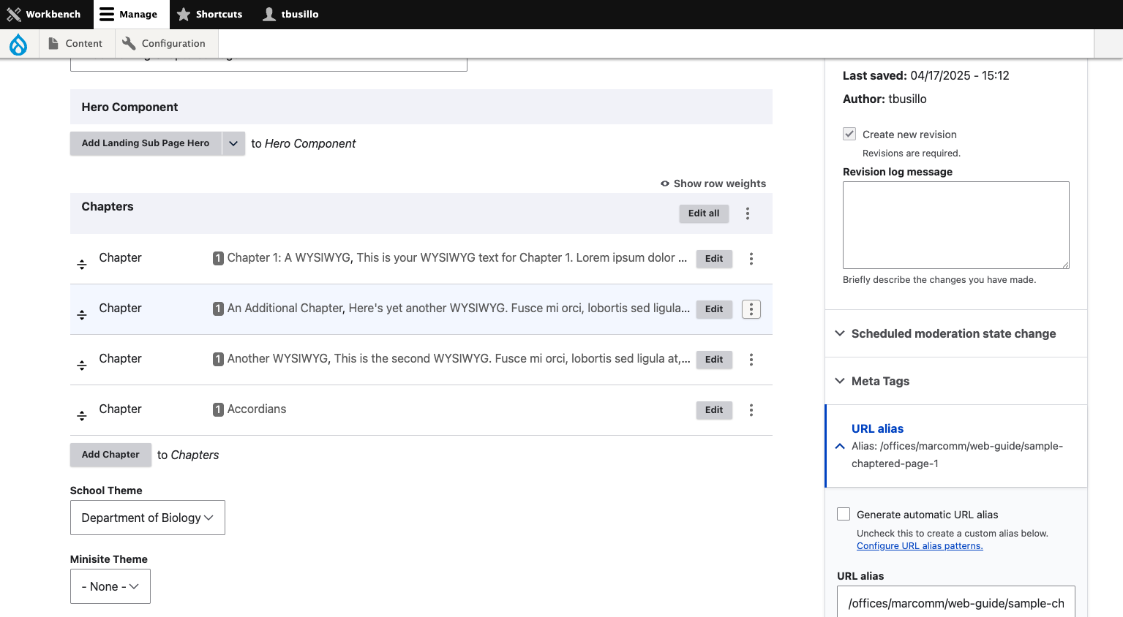Viewport: 1123px width, 617px height.
Task: Open the Shortcuts menu
Action: point(210,15)
